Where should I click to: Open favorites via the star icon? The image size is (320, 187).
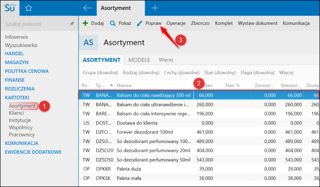pyautogui.click(x=29, y=8)
